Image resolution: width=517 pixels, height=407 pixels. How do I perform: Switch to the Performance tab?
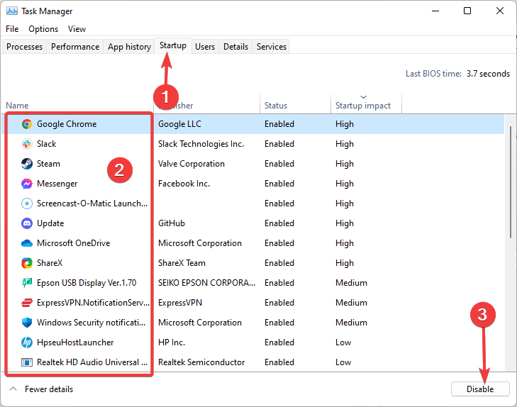click(75, 47)
